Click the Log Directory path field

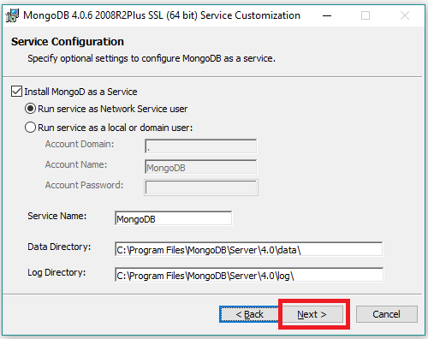point(249,275)
